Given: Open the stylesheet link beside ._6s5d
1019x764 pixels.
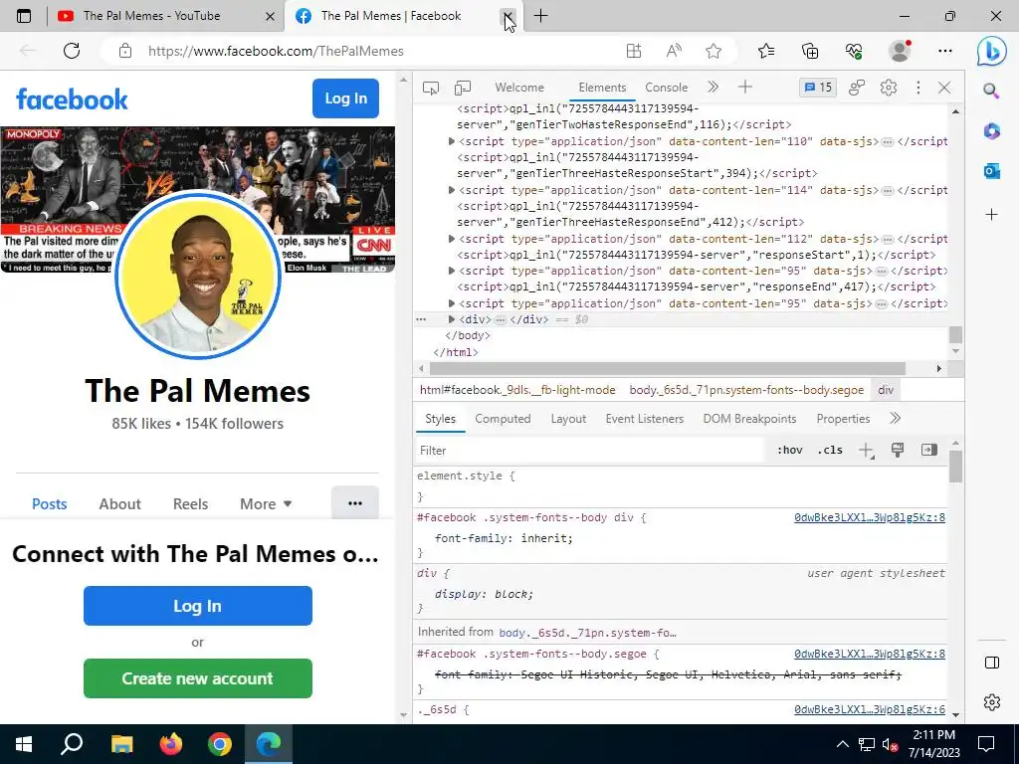Looking at the screenshot, I should tap(870, 709).
